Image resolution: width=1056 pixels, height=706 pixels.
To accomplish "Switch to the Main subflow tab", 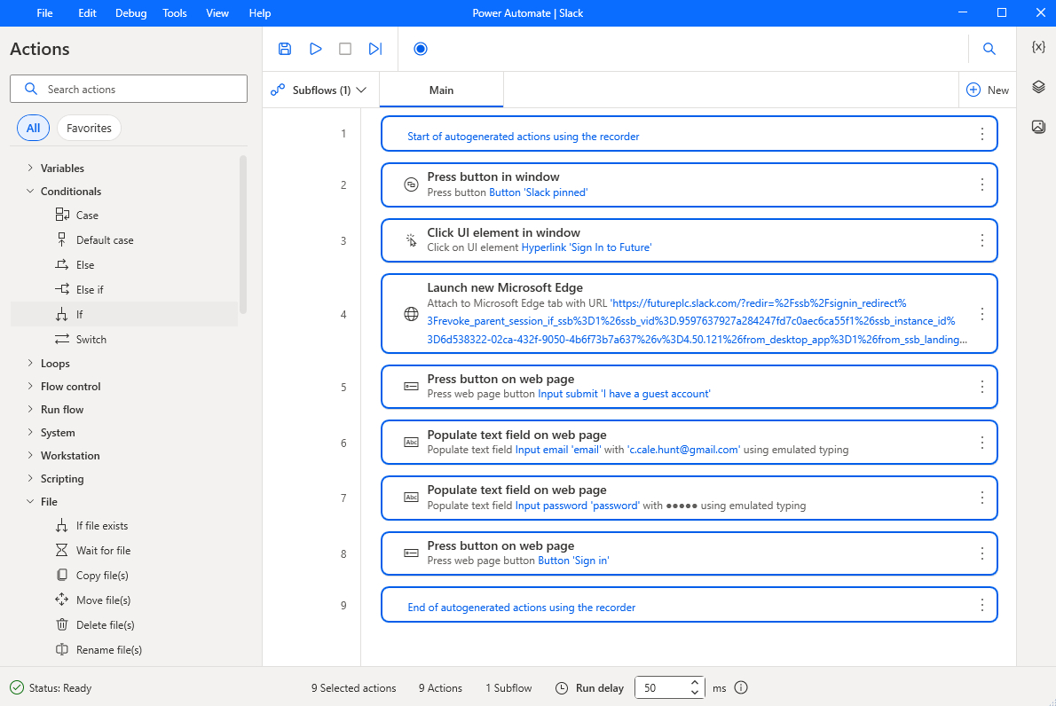I will (x=441, y=90).
